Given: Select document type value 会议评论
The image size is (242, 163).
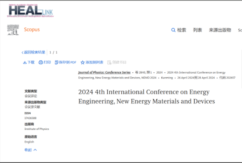Looking at the screenshot, I should click(31, 96).
